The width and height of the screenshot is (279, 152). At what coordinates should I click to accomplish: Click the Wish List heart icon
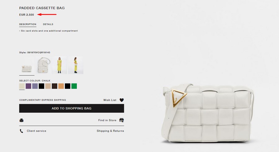[122, 100]
